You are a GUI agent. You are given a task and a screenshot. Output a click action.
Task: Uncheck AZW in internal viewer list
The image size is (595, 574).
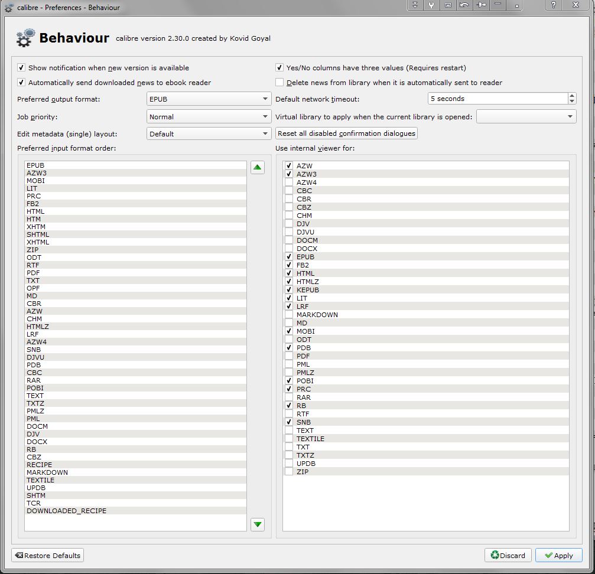pyautogui.click(x=289, y=166)
